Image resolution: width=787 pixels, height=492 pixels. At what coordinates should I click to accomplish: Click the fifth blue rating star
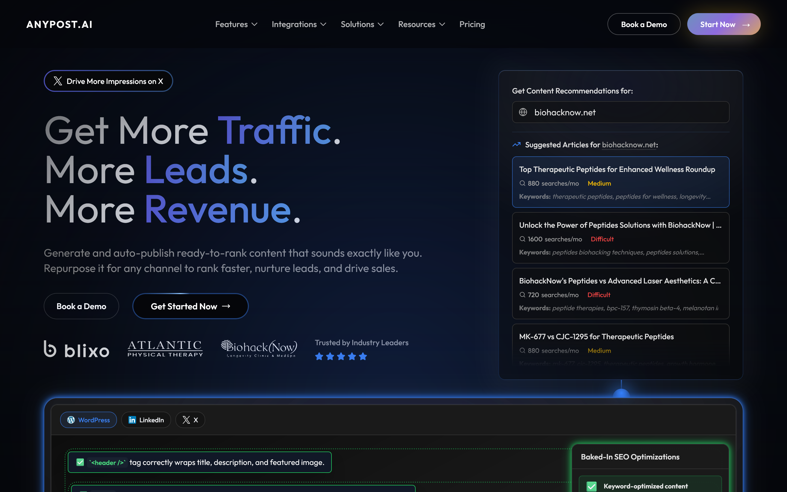(x=363, y=357)
